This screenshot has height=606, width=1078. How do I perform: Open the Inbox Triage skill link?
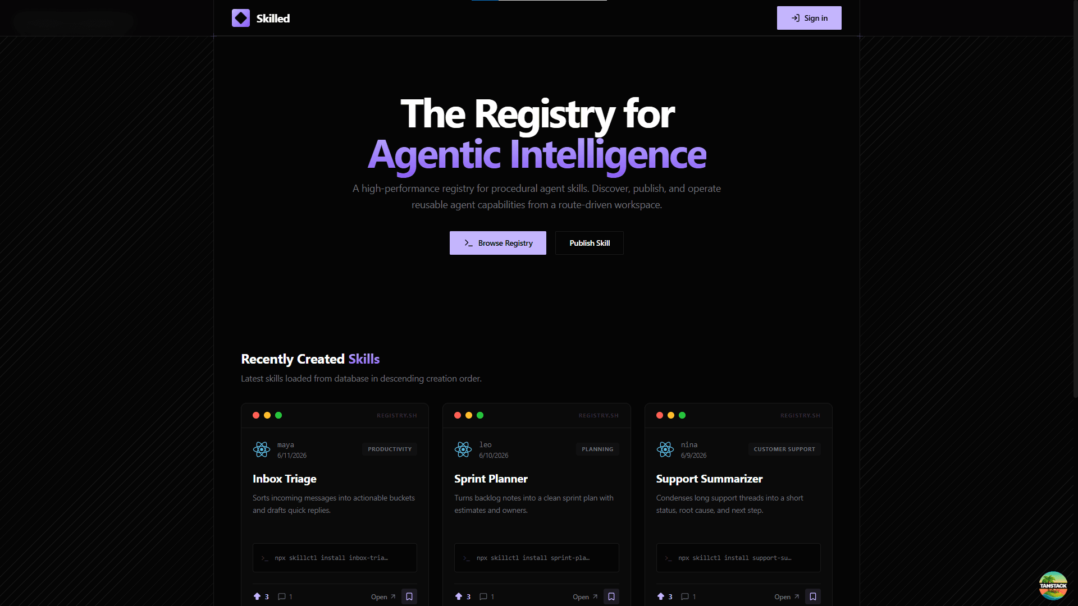pos(383,596)
